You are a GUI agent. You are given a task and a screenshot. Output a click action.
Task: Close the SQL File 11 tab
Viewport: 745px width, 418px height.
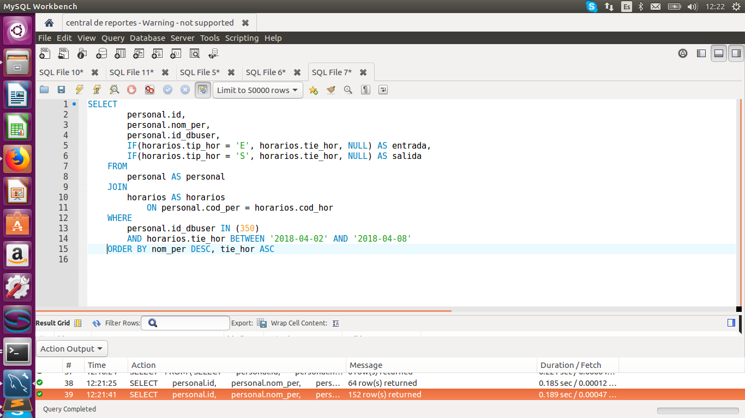point(165,72)
